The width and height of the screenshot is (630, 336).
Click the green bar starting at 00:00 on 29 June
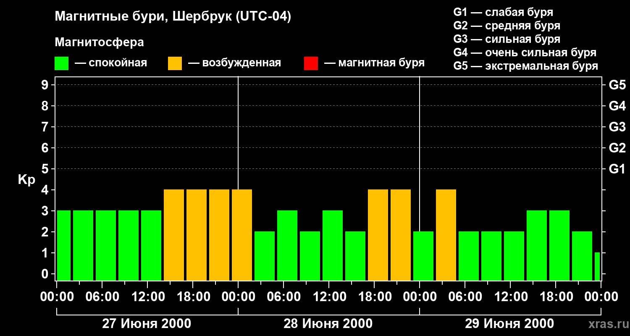pyautogui.click(x=423, y=256)
